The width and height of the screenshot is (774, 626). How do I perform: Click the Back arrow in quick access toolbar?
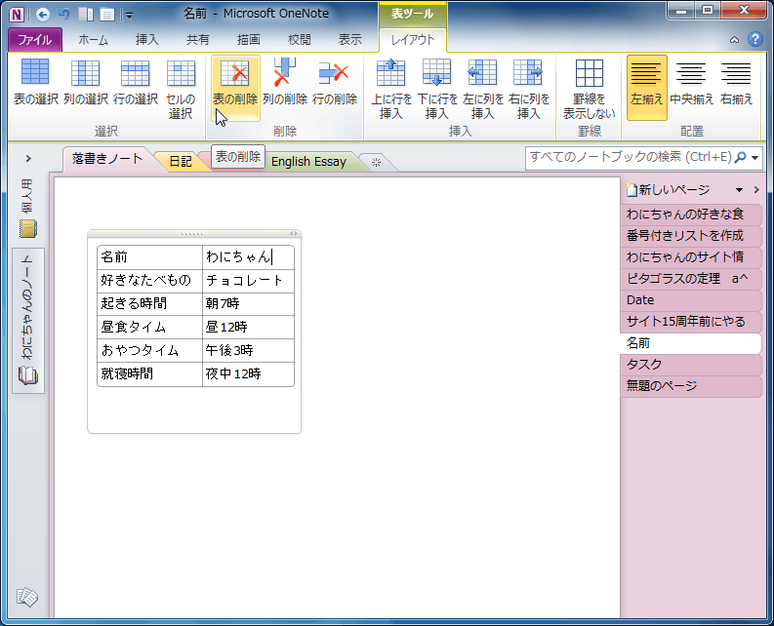[x=43, y=15]
